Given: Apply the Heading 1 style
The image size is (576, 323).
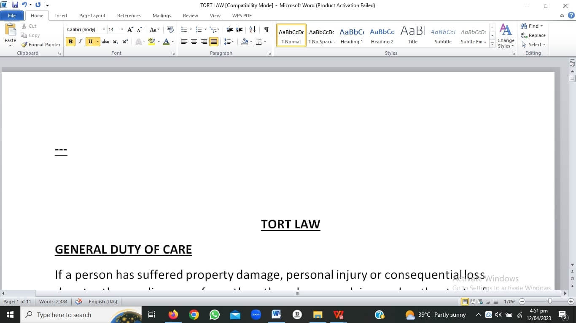Looking at the screenshot, I should [x=352, y=35].
